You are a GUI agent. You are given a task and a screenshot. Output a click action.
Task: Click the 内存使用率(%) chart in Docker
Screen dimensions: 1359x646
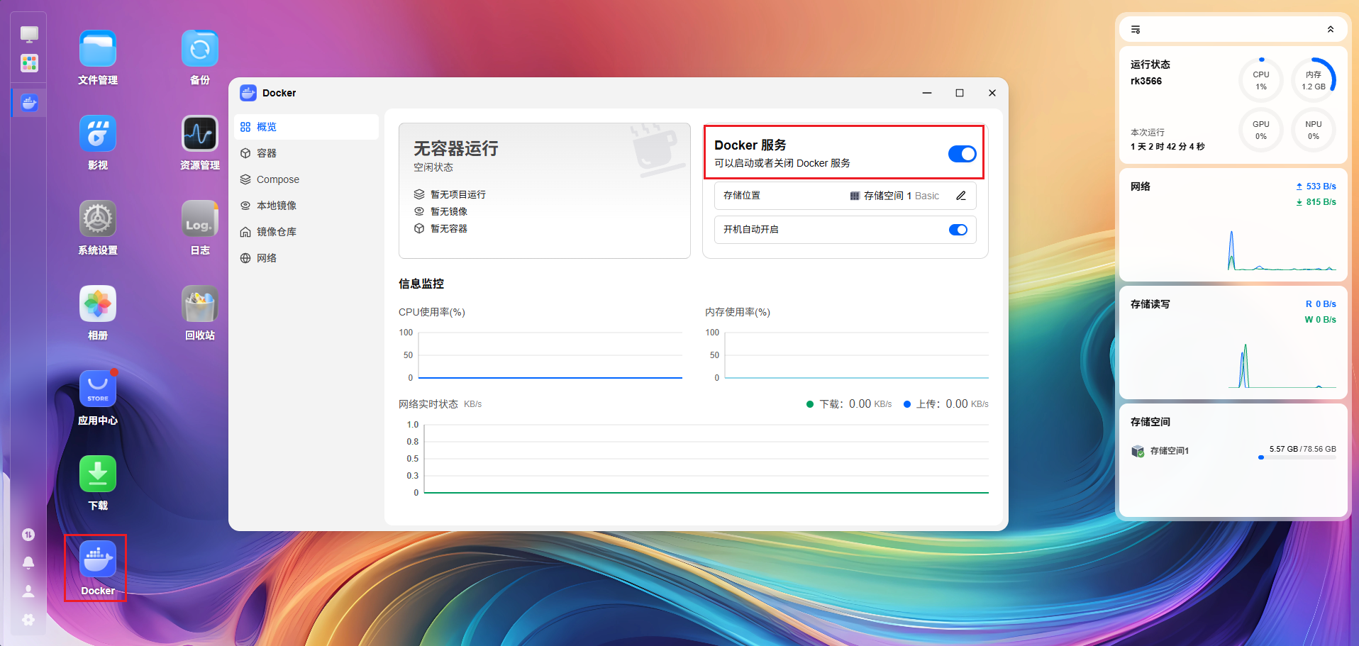coord(847,355)
